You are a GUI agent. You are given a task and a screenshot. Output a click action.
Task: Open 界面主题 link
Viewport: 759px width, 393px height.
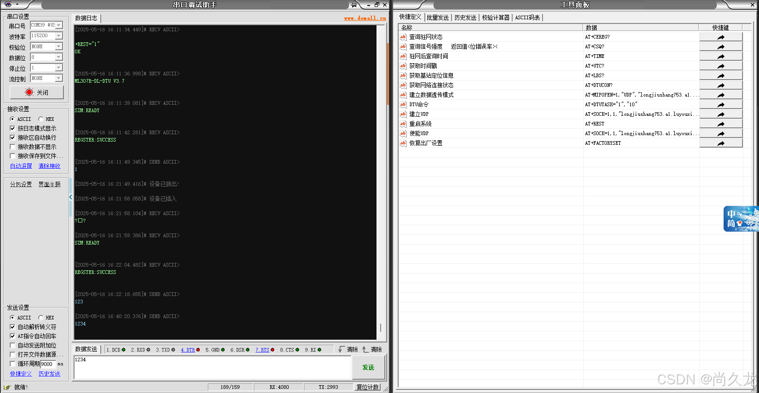click(49, 184)
